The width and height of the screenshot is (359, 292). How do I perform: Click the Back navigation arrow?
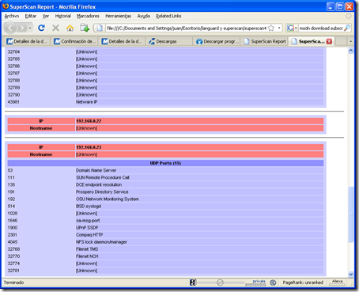coord(10,28)
